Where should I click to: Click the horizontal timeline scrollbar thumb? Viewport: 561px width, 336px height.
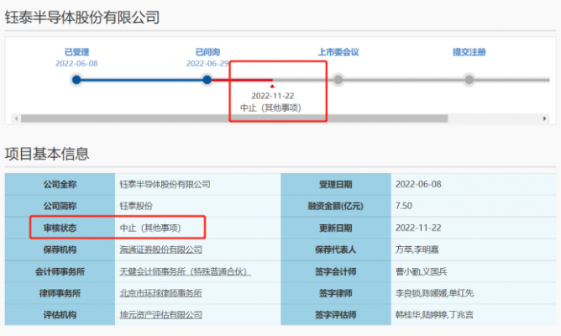(x=235, y=118)
